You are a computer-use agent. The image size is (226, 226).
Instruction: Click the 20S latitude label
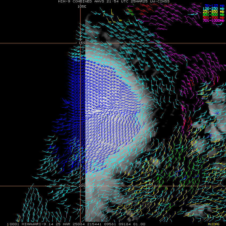82,186
